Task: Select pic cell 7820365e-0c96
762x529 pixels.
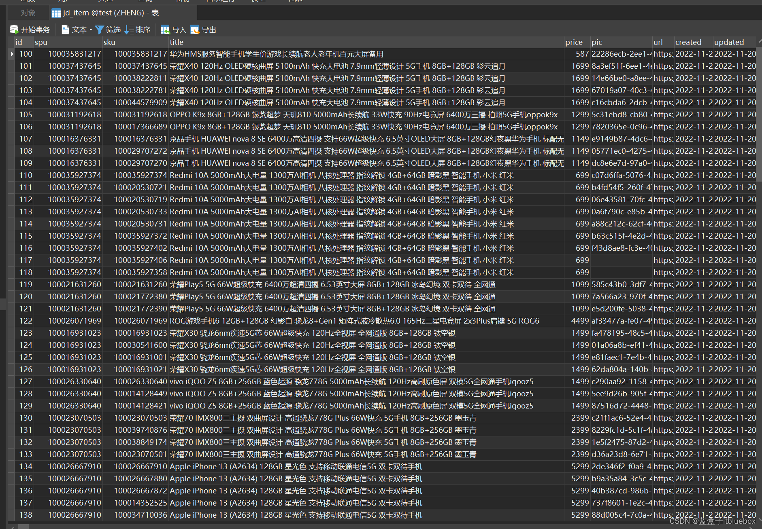Action: [x=622, y=127]
